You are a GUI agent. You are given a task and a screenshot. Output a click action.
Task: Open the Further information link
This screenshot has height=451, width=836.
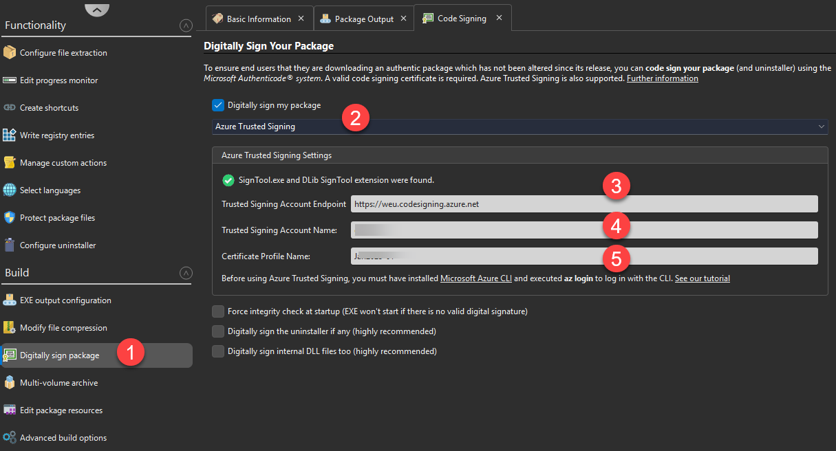[x=662, y=78]
